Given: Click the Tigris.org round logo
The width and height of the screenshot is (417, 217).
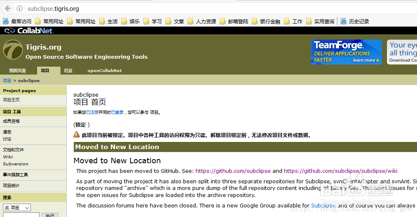Looking at the screenshot, I should [13, 50].
